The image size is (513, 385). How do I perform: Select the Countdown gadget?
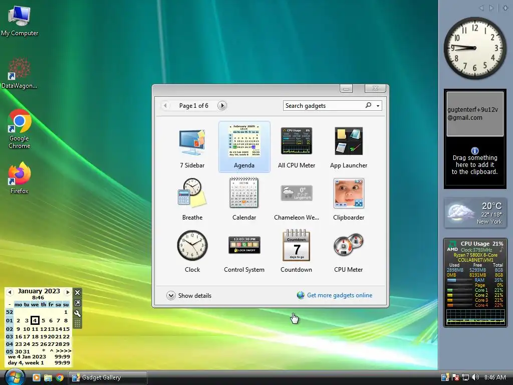297,252
